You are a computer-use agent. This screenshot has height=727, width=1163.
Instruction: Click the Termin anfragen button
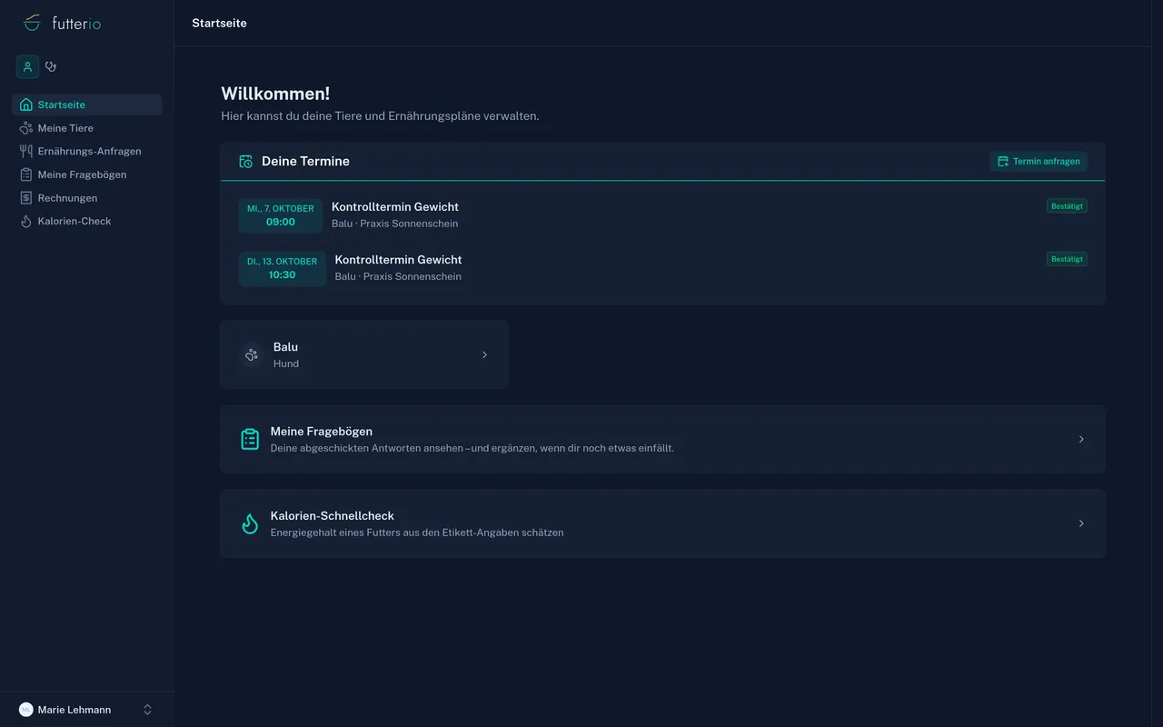1039,161
